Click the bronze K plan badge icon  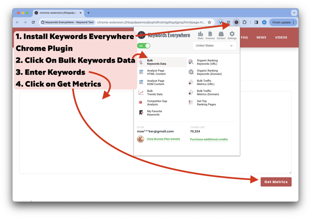pos(140,139)
